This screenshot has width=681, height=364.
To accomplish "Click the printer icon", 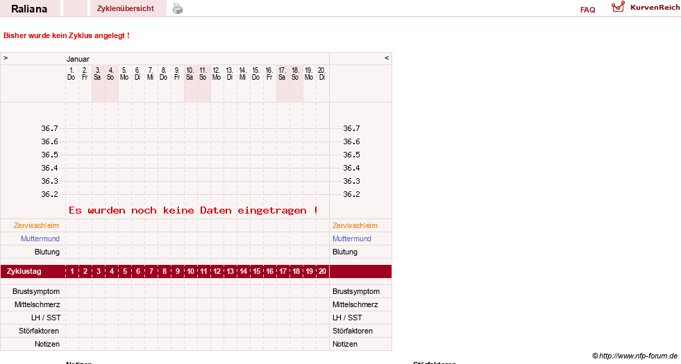I will pos(178,8).
